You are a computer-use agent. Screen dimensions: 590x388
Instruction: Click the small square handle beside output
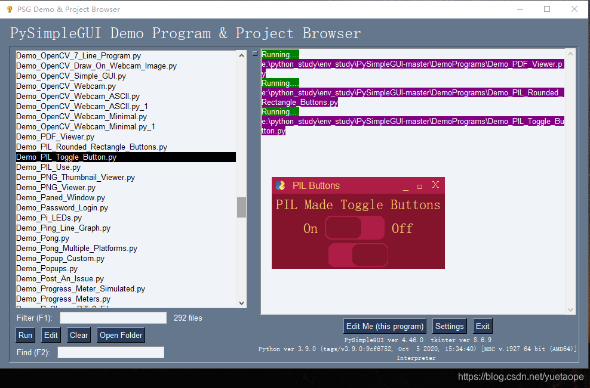tap(255, 54)
